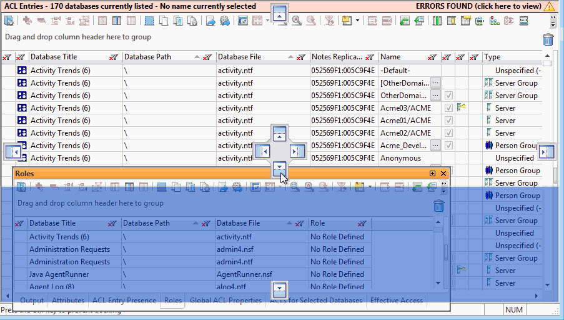This screenshot has height=320, width=564.
Task: Click the dock-to-top indicator in center docking diamond
Action: tap(280, 132)
